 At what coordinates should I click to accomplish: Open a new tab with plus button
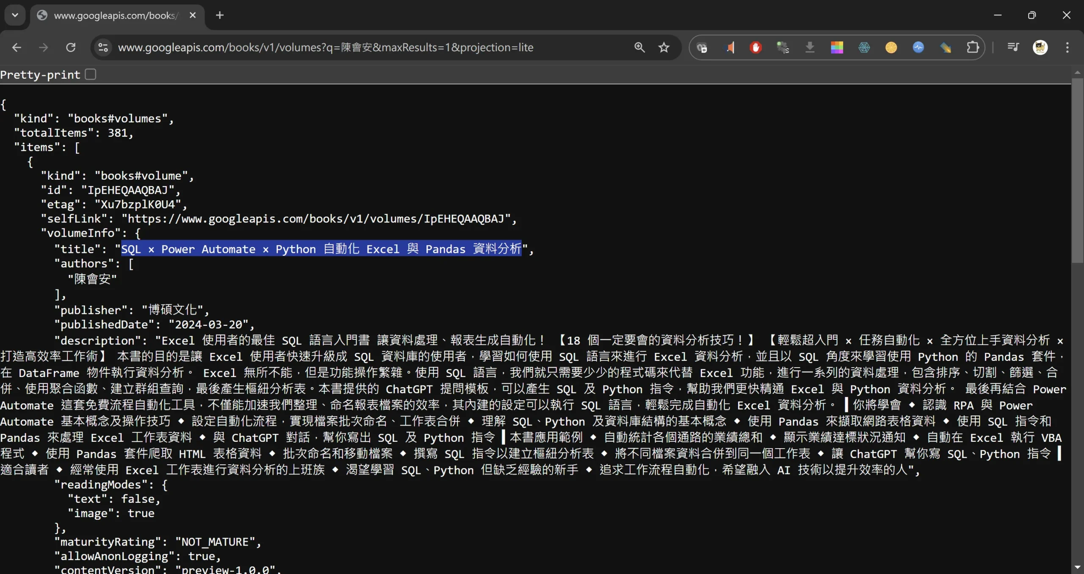[219, 15]
